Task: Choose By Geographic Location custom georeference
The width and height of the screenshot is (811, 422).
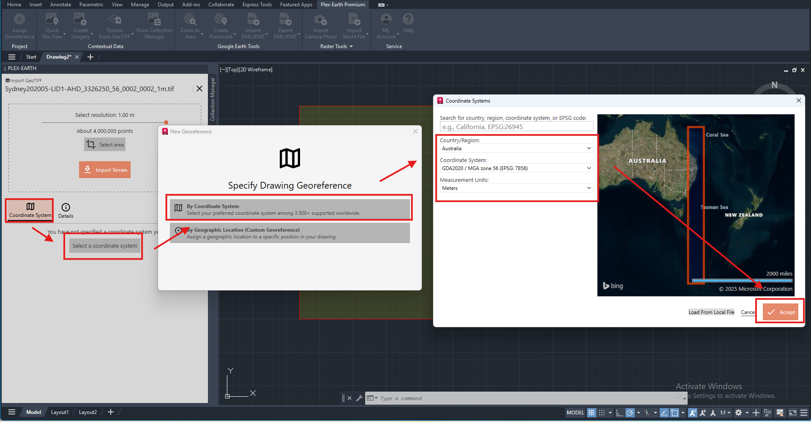Action: (289, 233)
